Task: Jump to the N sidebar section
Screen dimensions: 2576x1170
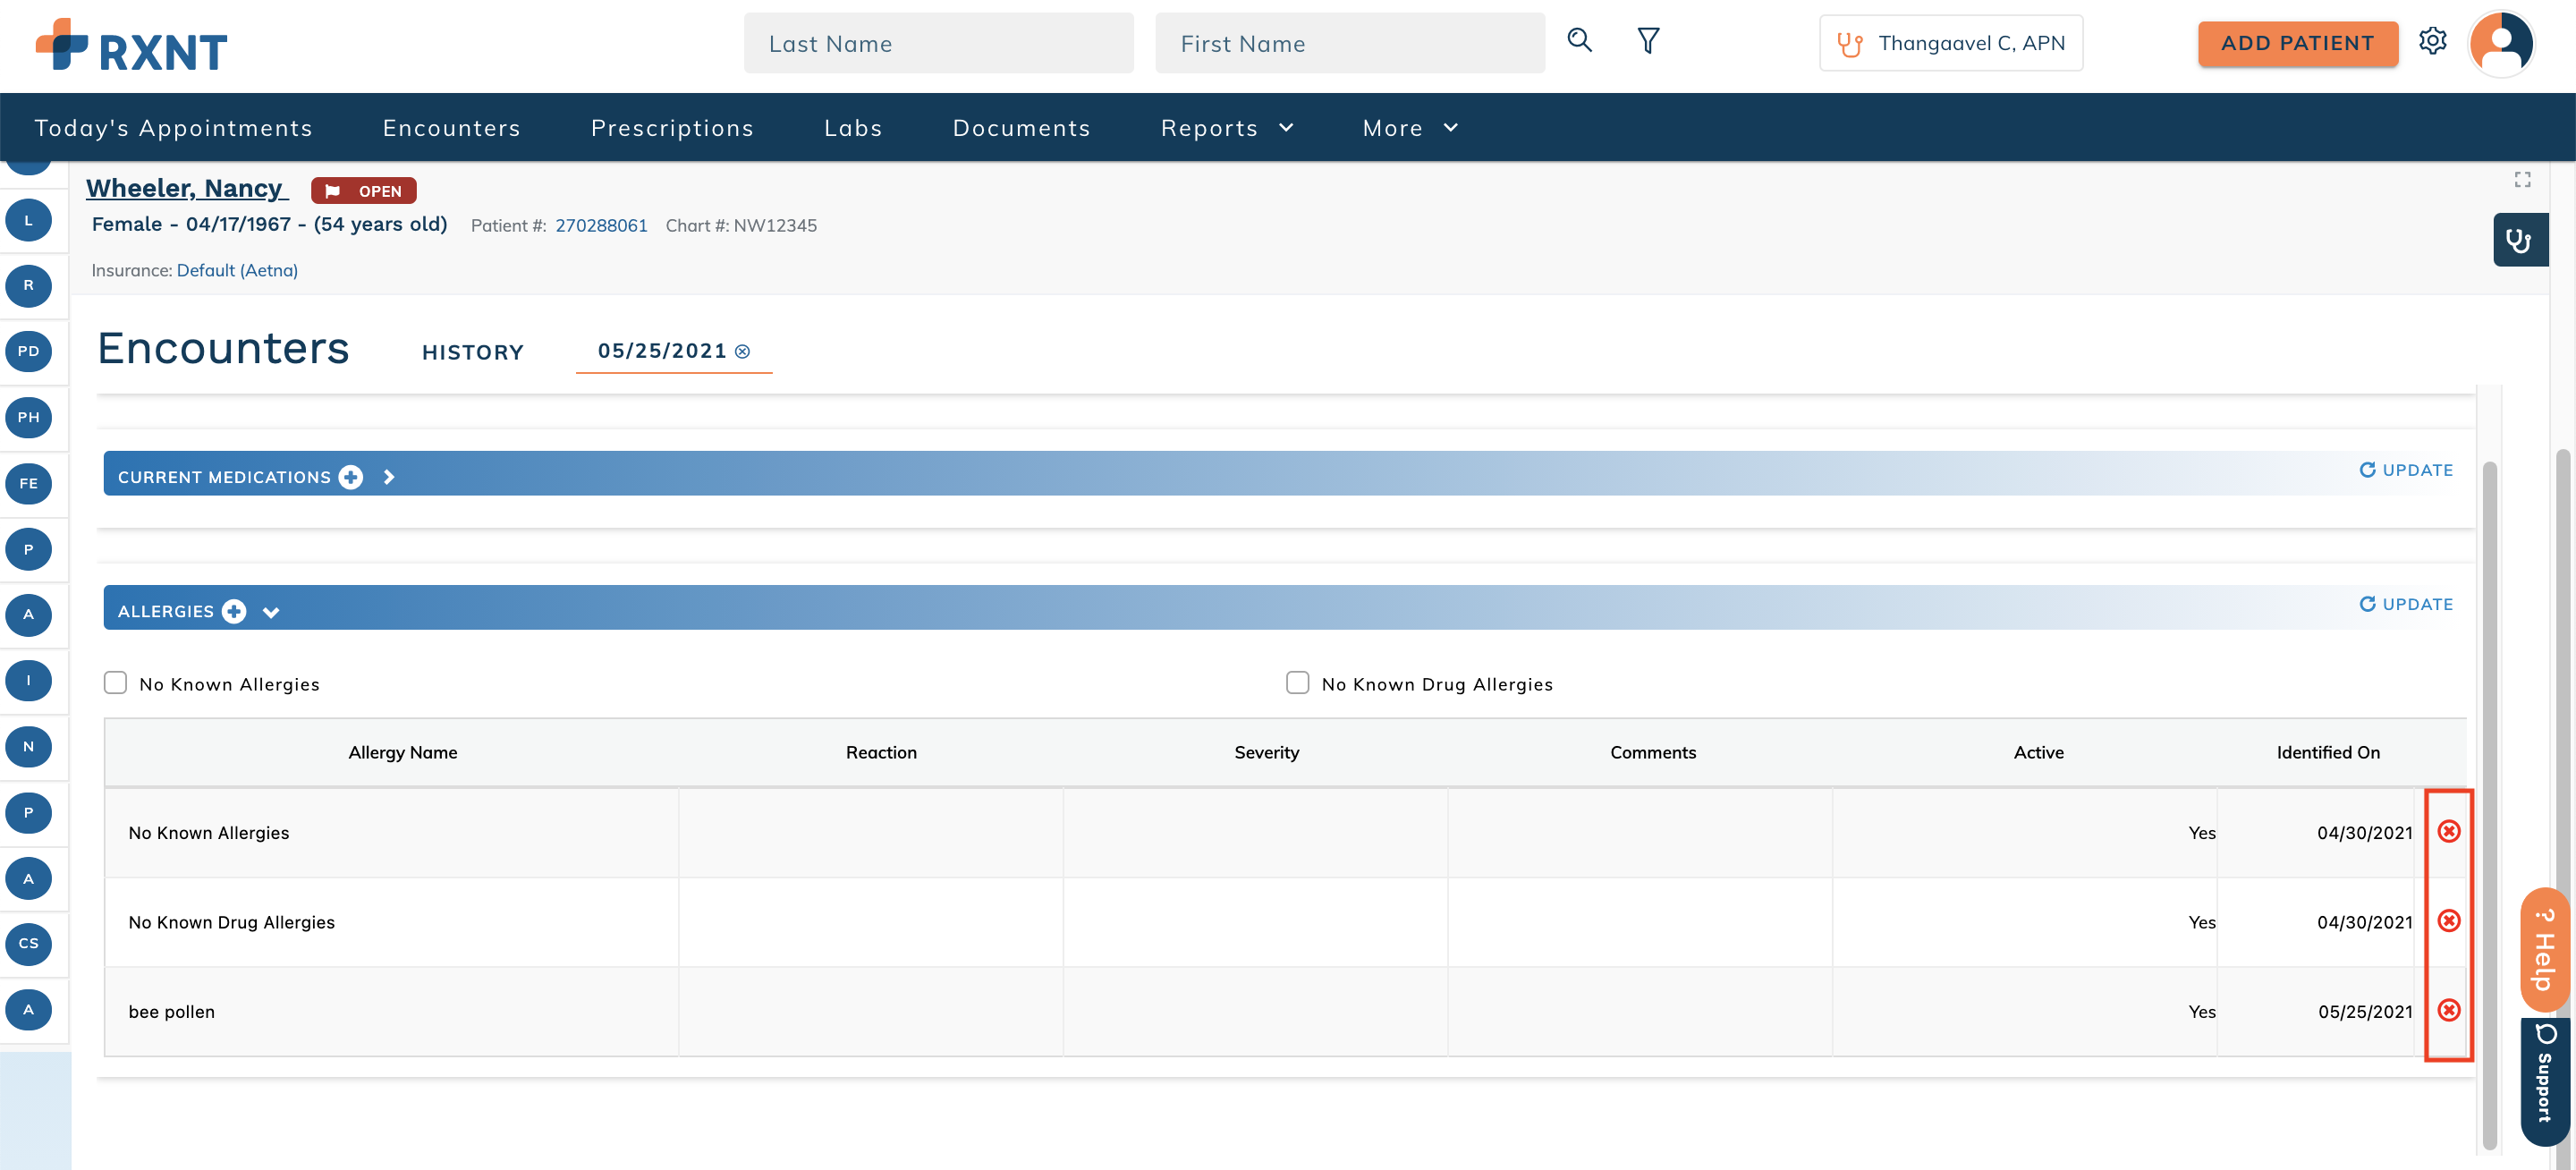Action: click(x=28, y=747)
